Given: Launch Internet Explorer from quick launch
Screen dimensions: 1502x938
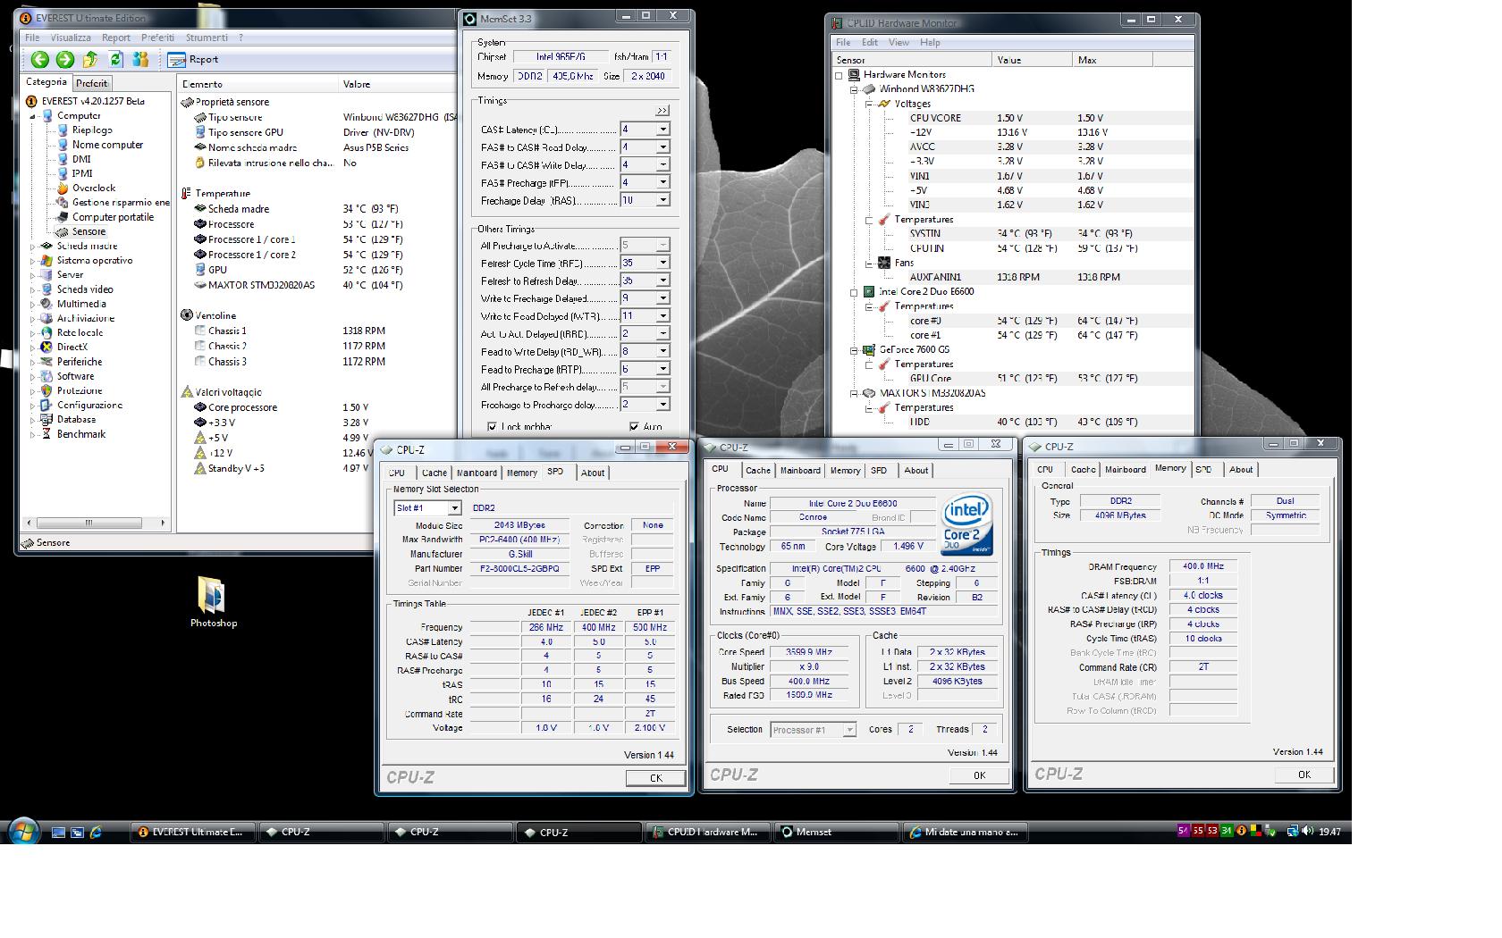Looking at the screenshot, I should click(x=96, y=833).
